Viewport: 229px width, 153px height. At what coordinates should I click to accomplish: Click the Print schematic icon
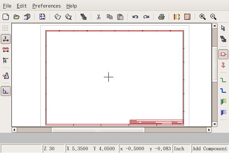(x=161, y=17)
